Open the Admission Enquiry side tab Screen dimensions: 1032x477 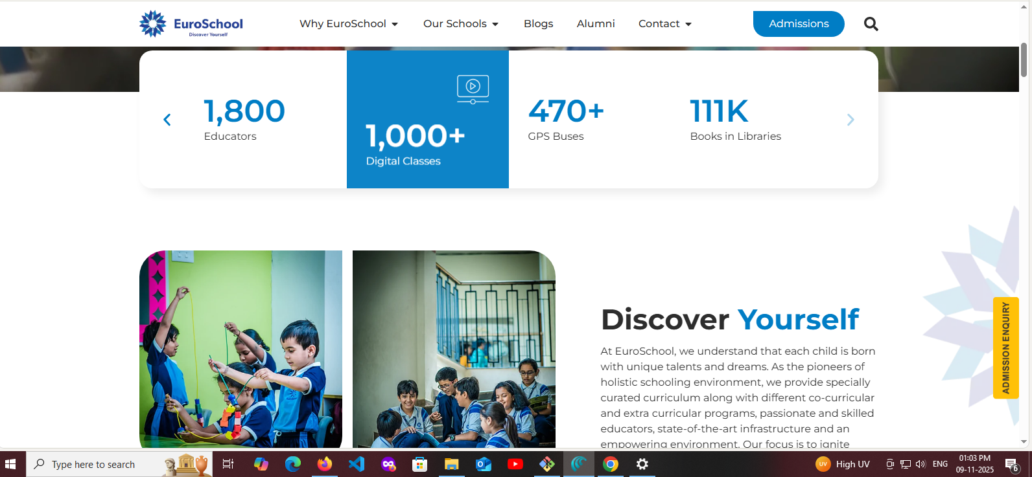[x=1005, y=348]
